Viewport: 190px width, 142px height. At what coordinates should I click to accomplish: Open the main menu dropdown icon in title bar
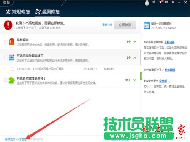click(x=173, y=2)
